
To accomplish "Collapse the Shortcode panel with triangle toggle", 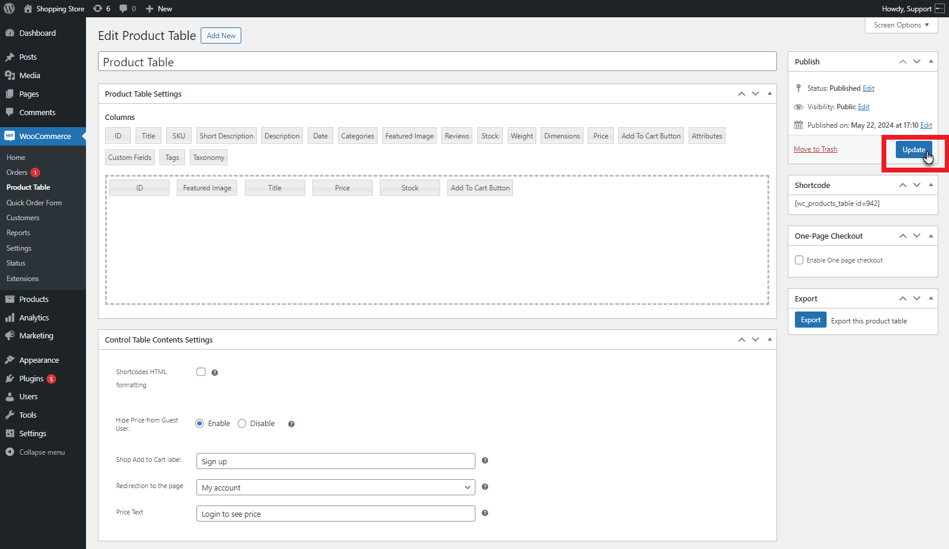I will click(930, 185).
